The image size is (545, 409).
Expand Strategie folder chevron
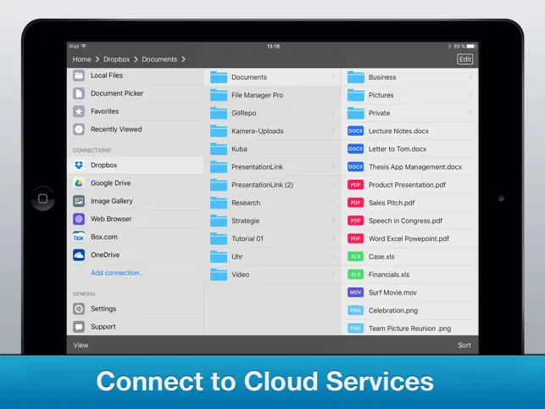pyautogui.click(x=333, y=221)
